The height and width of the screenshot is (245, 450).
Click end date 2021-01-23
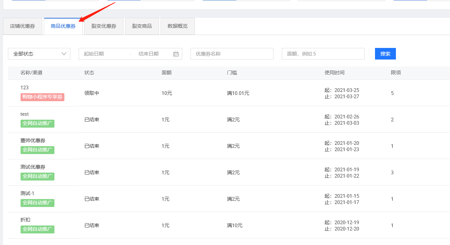(347, 149)
